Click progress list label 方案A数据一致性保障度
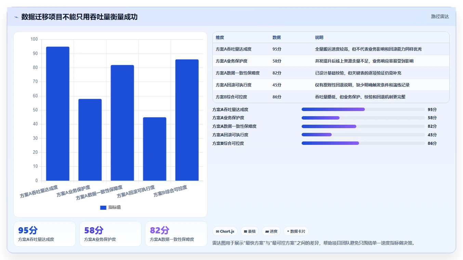 235,126
